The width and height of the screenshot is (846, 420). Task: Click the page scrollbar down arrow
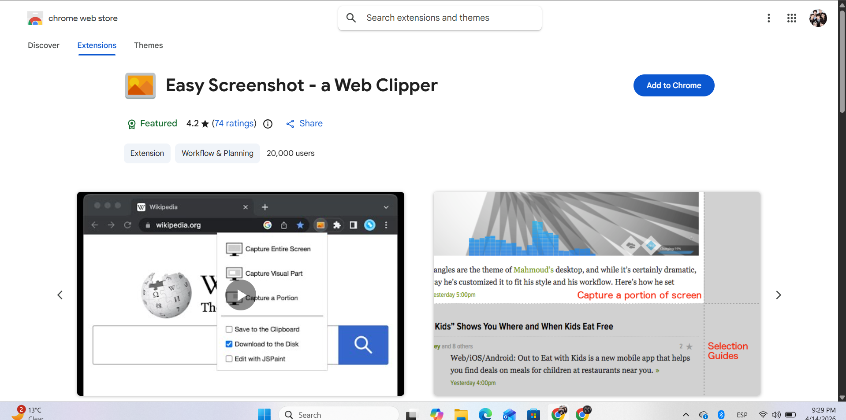tap(842, 398)
